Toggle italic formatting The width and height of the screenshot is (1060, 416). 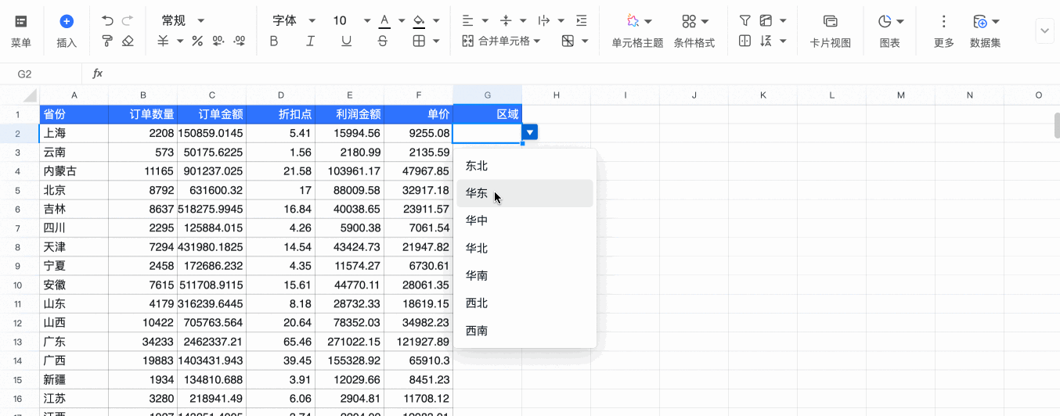pyautogui.click(x=311, y=41)
